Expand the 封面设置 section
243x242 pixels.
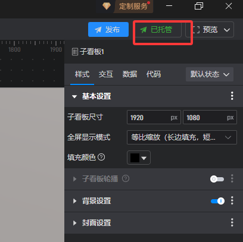[74, 223]
